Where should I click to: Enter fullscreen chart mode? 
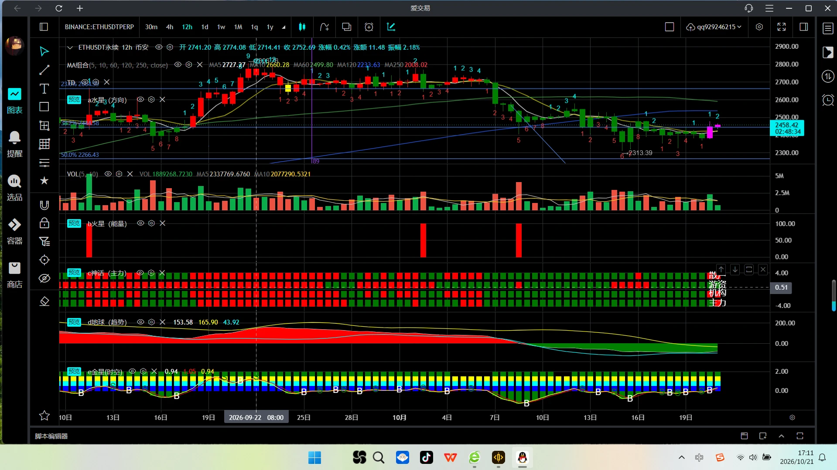pyautogui.click(x=782, y=27)
